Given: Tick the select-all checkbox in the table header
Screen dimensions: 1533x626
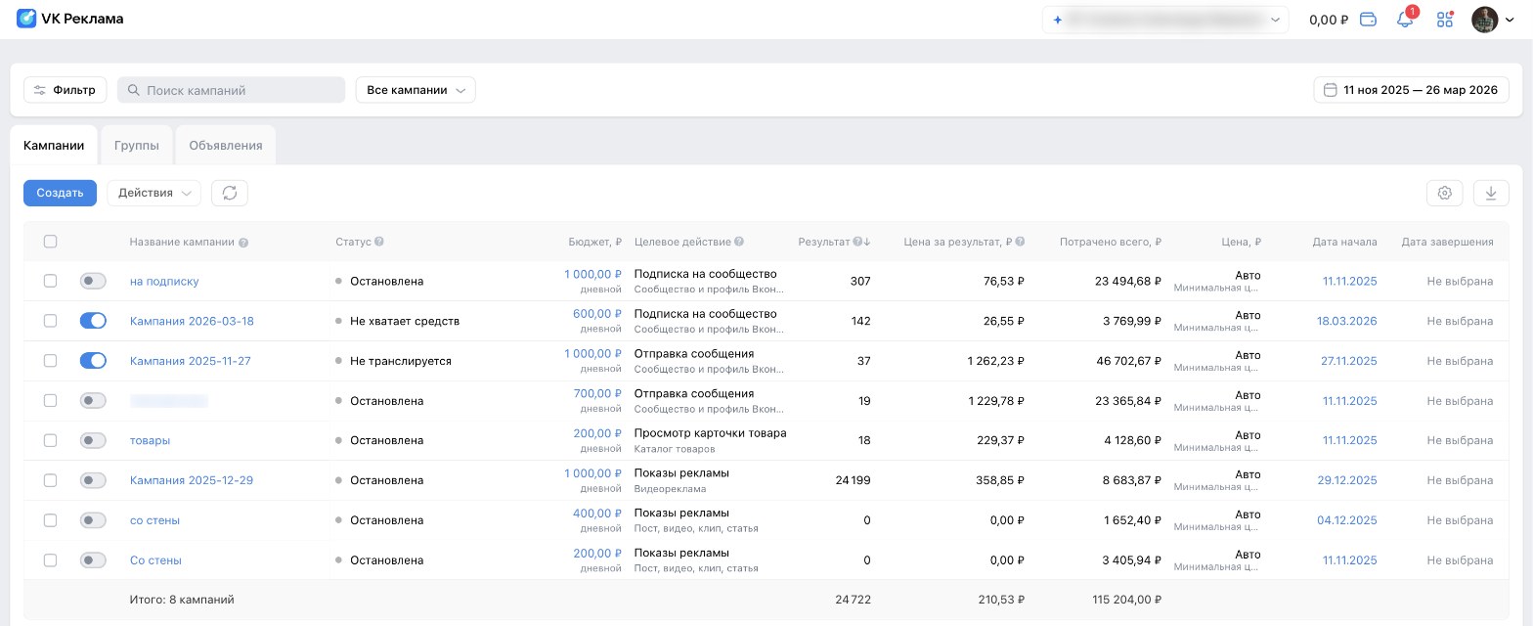Looking at the screenshot, I should pyautogui.click(x=51, y=242).
